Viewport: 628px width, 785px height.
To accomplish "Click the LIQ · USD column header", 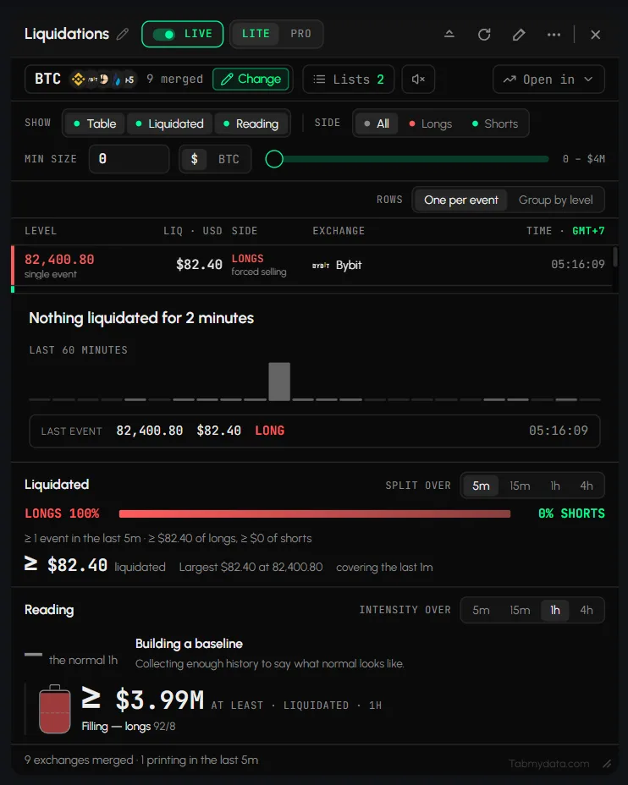I will pos(193,231).
